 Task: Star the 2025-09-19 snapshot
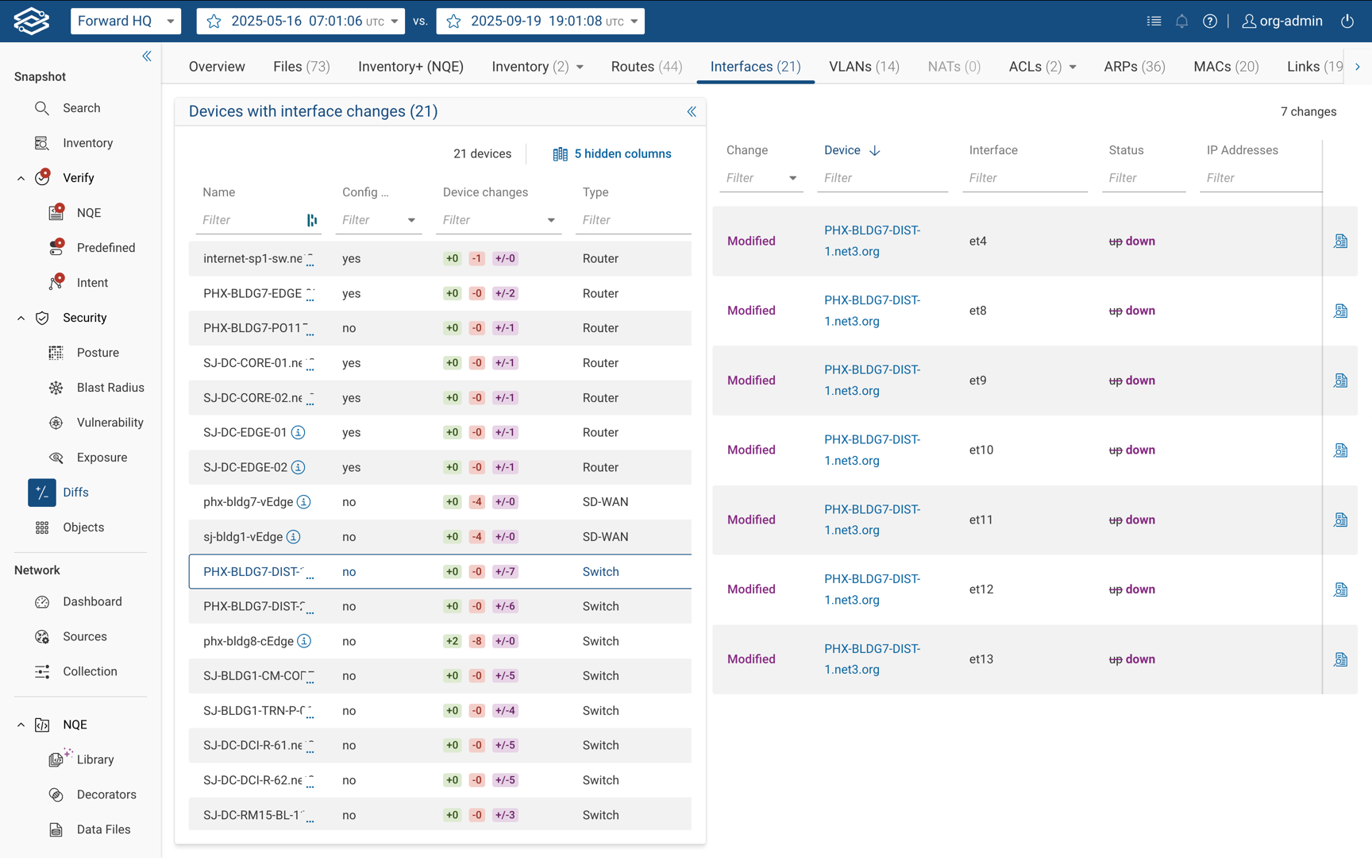[x=453, y=21]
